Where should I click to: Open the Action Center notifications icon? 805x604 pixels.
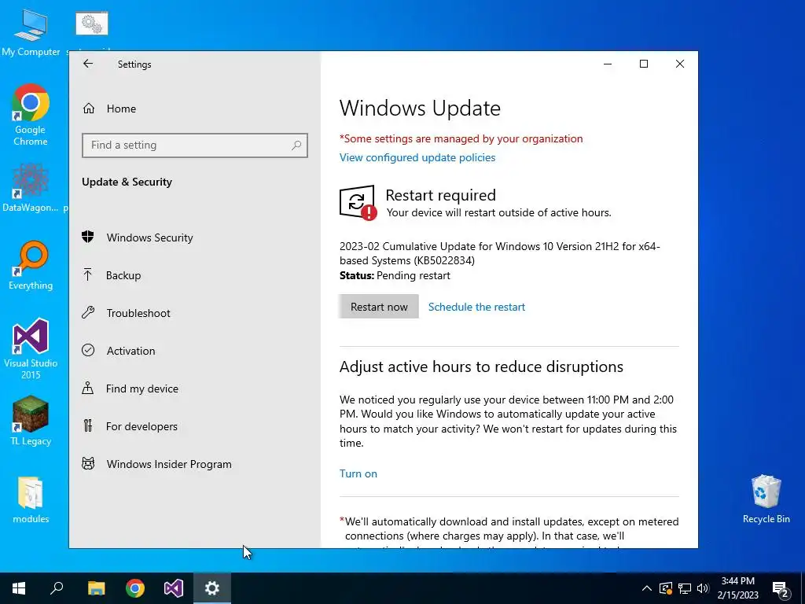781,590
